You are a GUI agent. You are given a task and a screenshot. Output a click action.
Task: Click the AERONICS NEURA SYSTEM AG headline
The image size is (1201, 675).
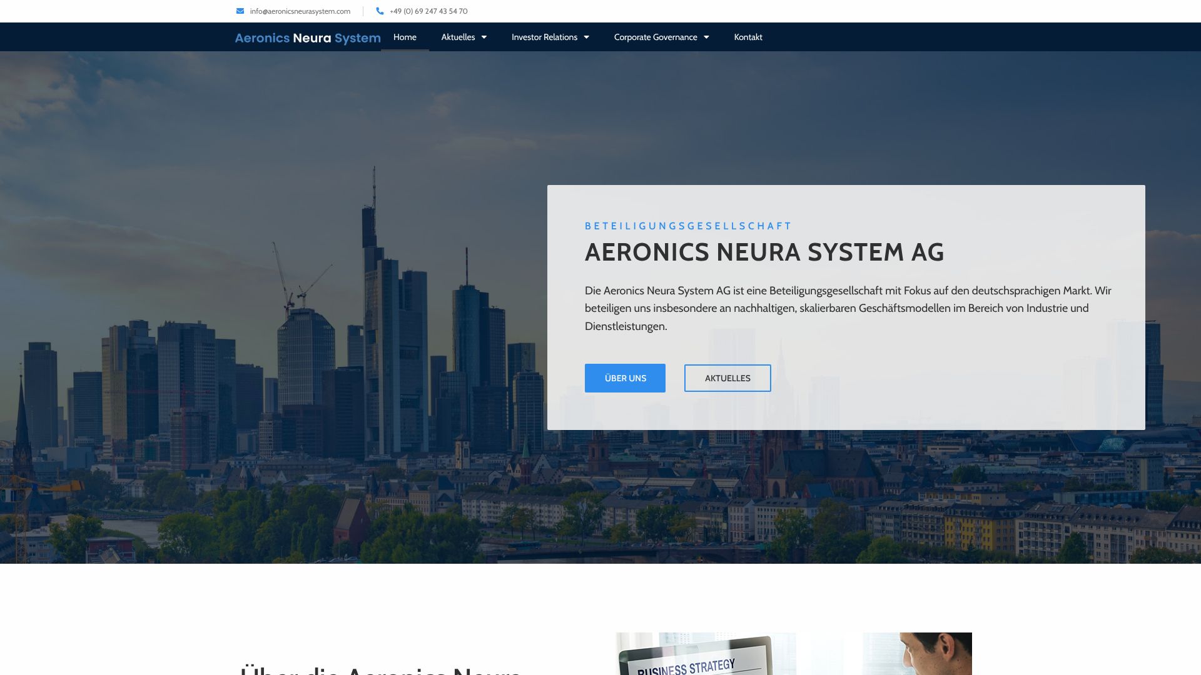(764, 252)
